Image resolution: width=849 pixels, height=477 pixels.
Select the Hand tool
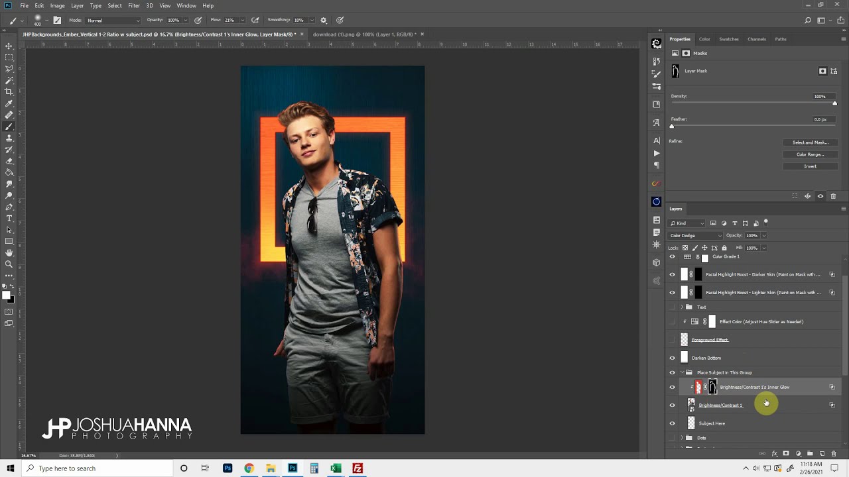pyautogui.click(x=9, y=252)
